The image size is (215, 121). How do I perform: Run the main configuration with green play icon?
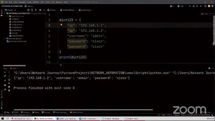[190, 6]
